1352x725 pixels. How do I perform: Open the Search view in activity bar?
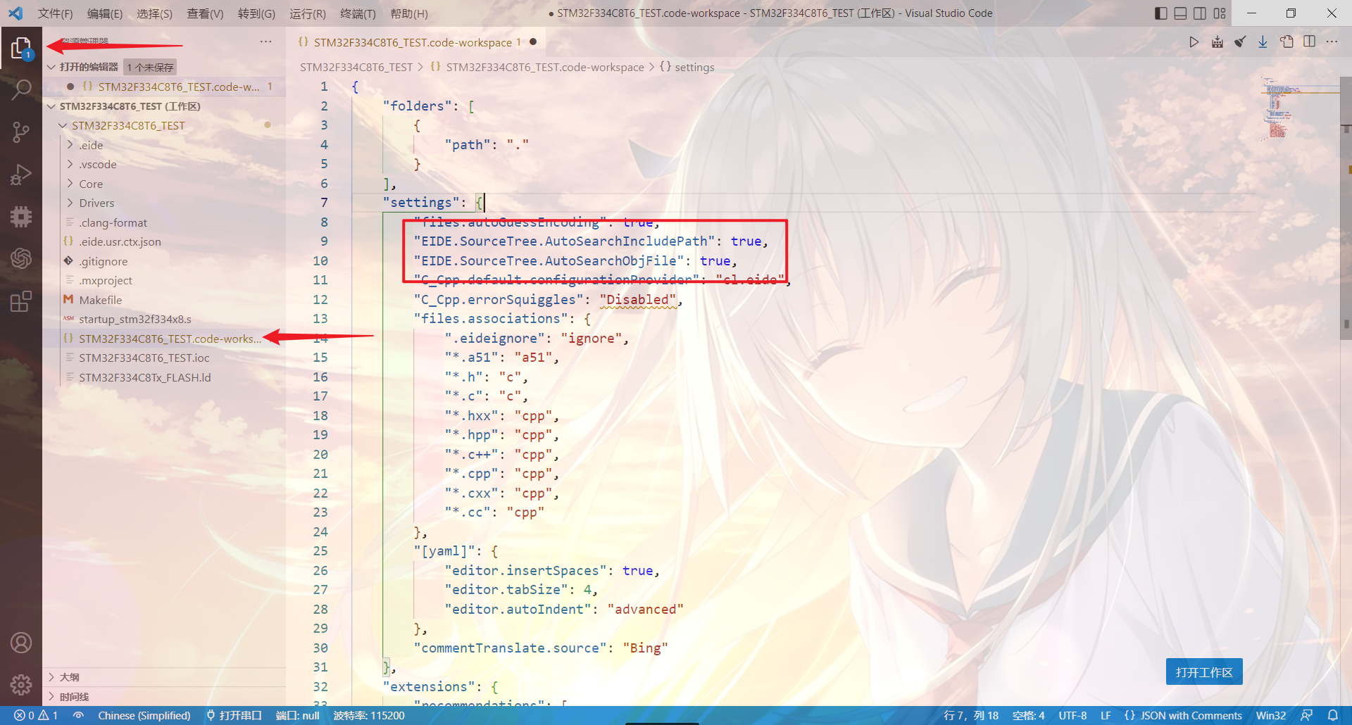(21, 89)
